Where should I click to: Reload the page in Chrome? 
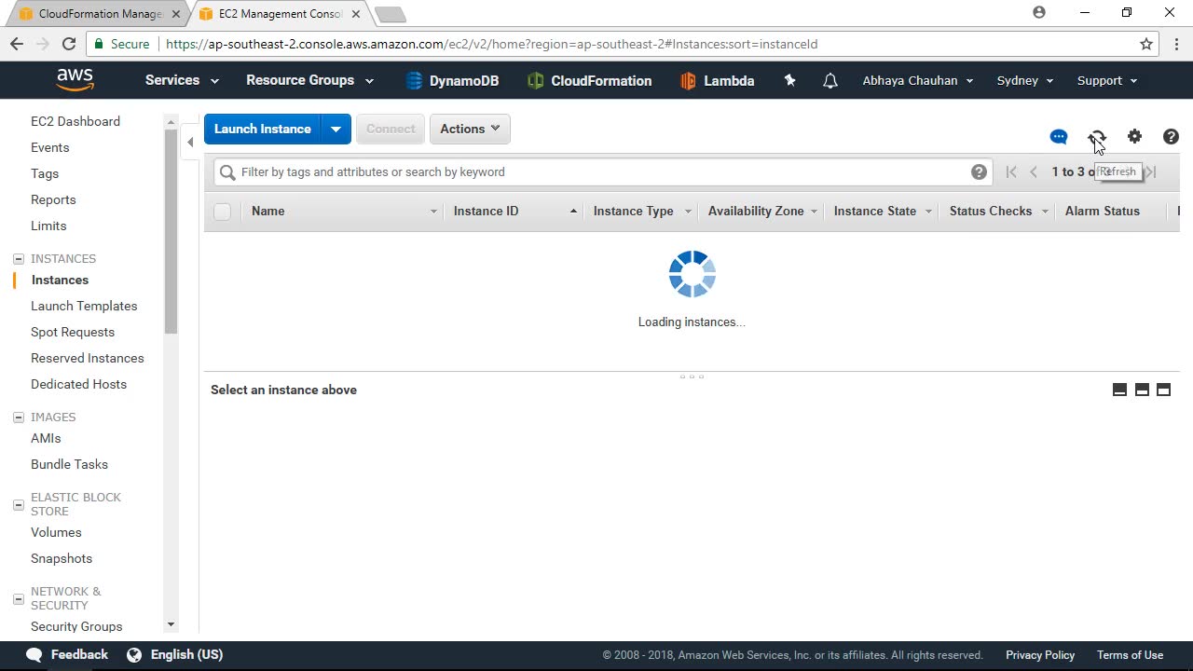coord(68,44)
